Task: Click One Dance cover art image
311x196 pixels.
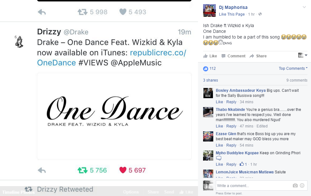Action: pos(114,116)
